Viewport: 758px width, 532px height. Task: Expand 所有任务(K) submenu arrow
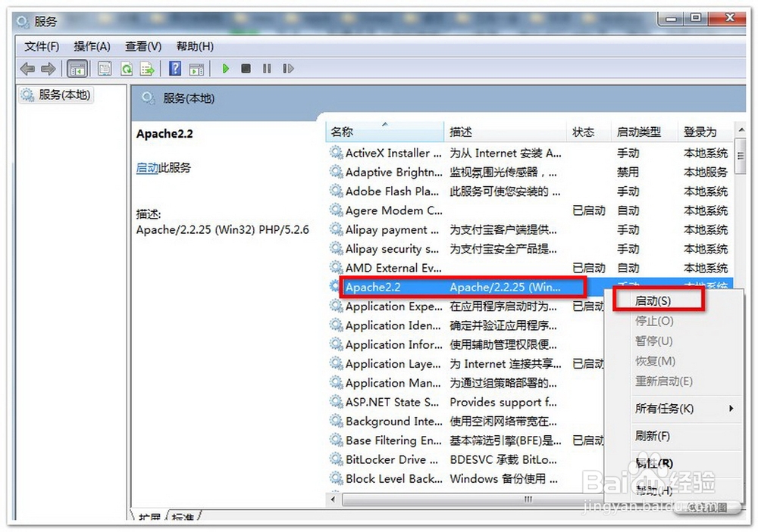click(731, 409)
